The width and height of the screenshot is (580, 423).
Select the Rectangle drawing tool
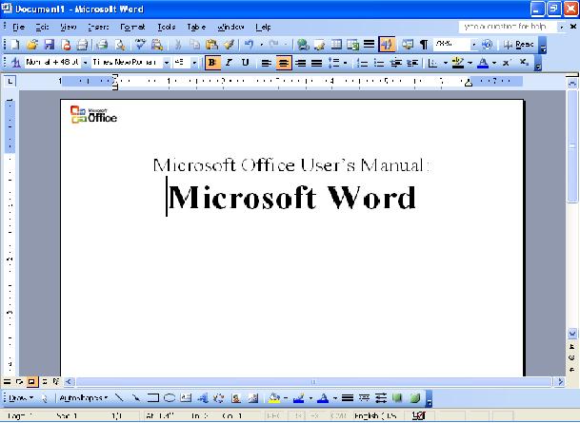click(152, 398)
